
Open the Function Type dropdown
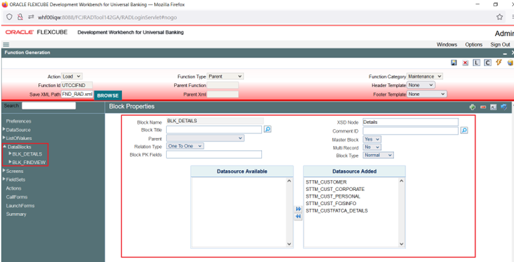click(x=226, y=76)
